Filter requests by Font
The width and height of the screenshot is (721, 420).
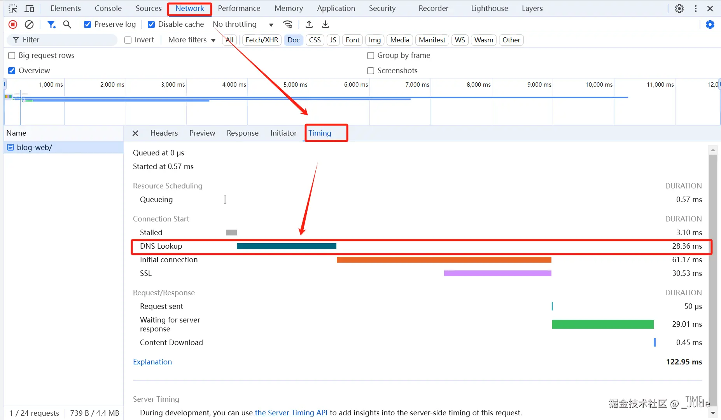click(352, 40)
